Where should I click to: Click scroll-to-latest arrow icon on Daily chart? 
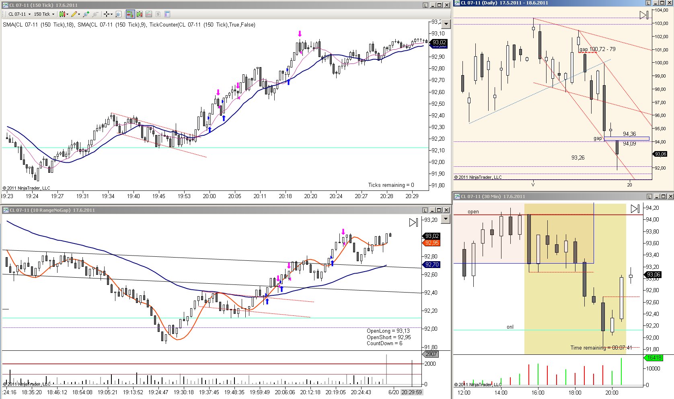[643, 15]
